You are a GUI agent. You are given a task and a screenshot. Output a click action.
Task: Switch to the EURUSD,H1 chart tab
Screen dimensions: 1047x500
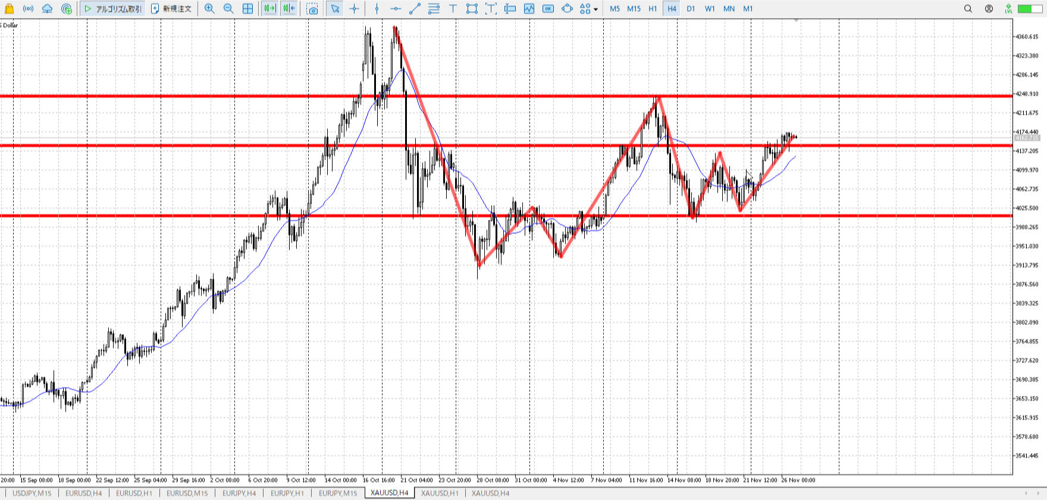134,493
